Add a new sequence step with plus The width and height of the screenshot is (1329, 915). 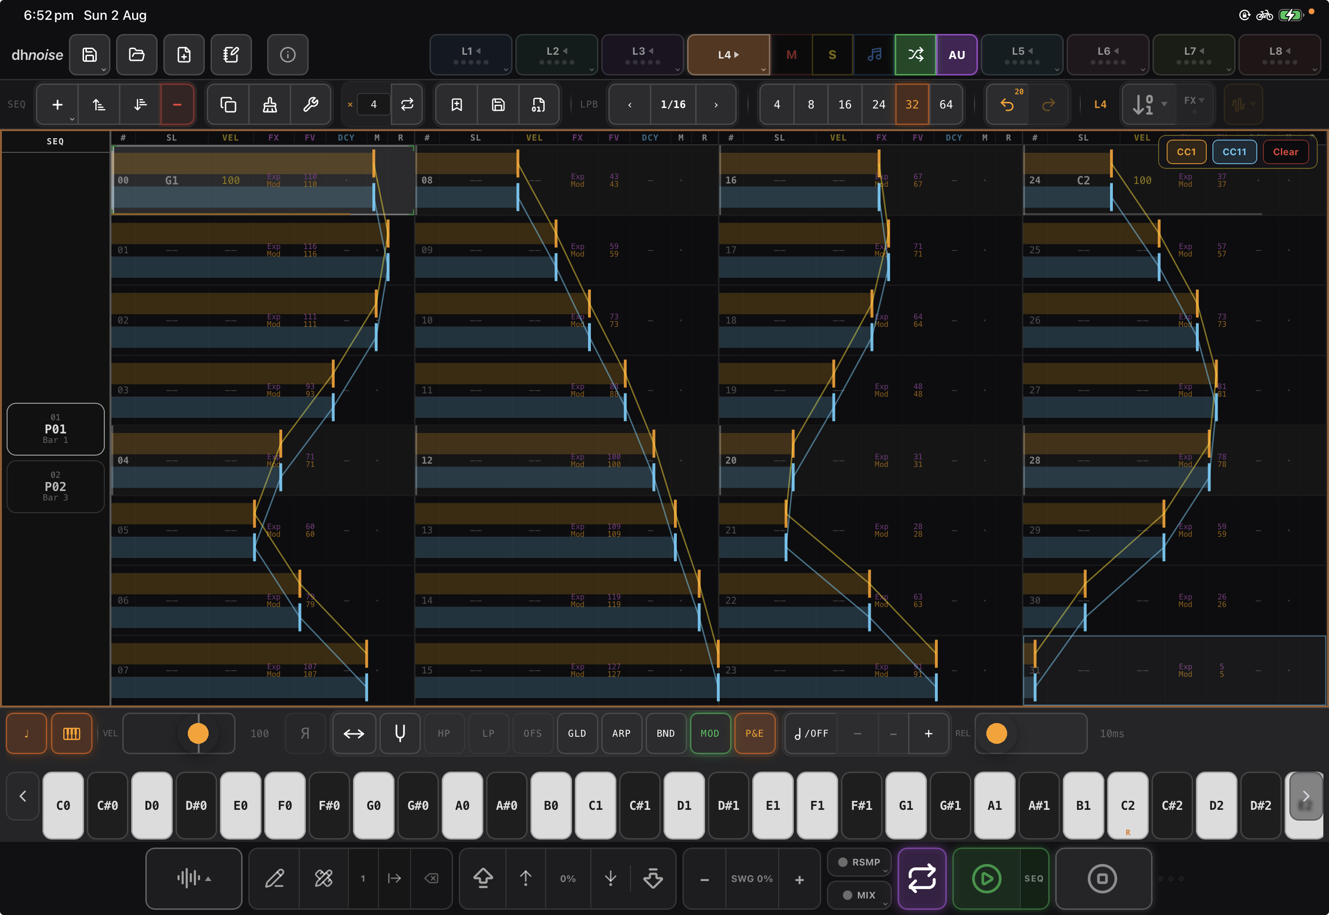tap(58, 104)
